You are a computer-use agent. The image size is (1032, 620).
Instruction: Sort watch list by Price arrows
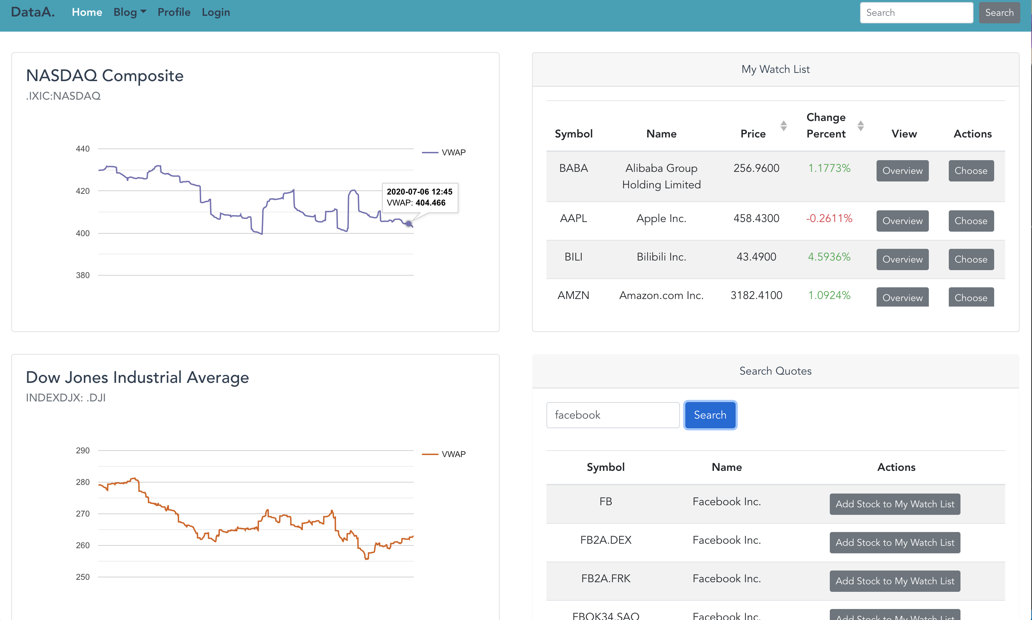(x=784, y=126)
